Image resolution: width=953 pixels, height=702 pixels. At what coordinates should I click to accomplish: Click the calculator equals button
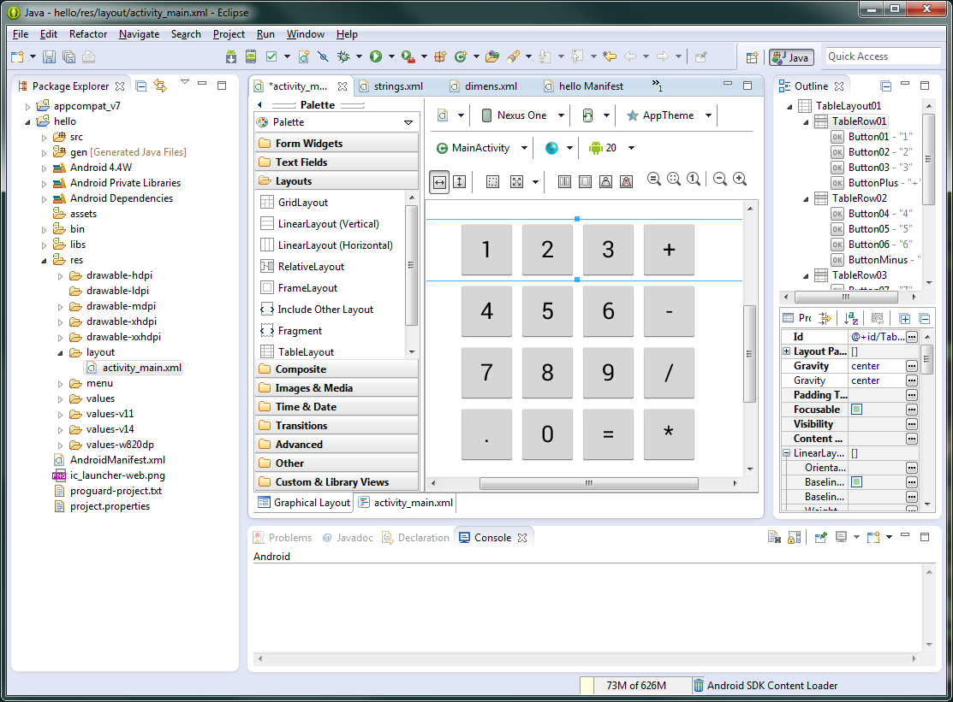tap(608, 434)
